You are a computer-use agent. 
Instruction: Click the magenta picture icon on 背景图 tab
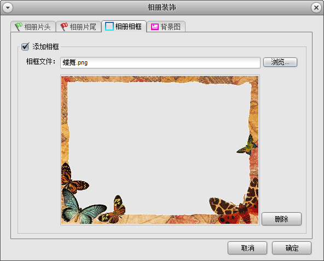(x=155, y=27)
